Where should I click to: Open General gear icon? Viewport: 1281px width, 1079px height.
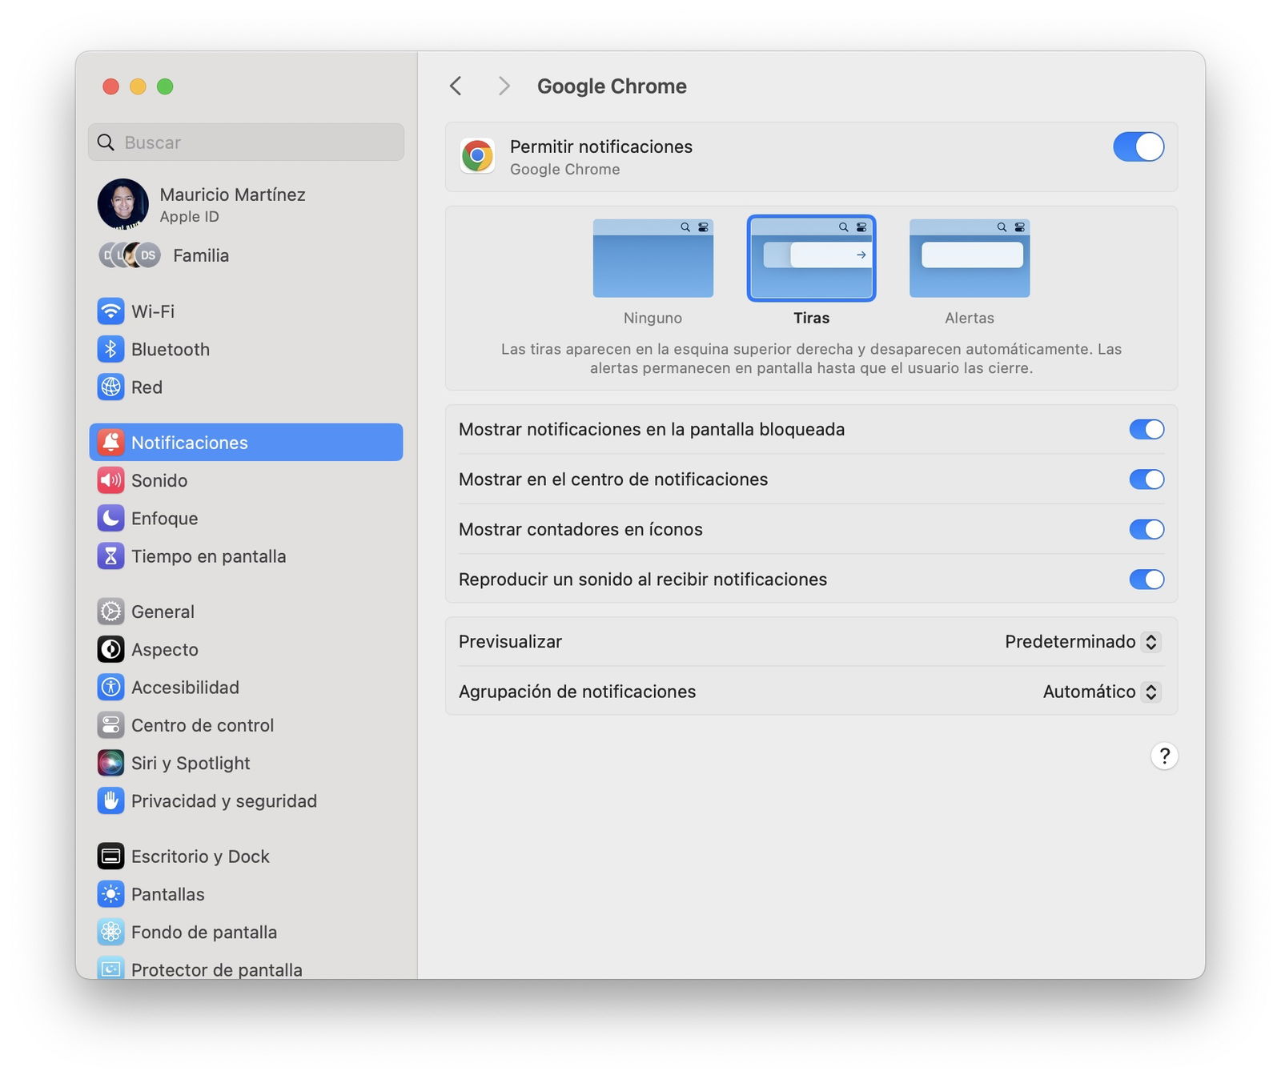click(110, 612)
